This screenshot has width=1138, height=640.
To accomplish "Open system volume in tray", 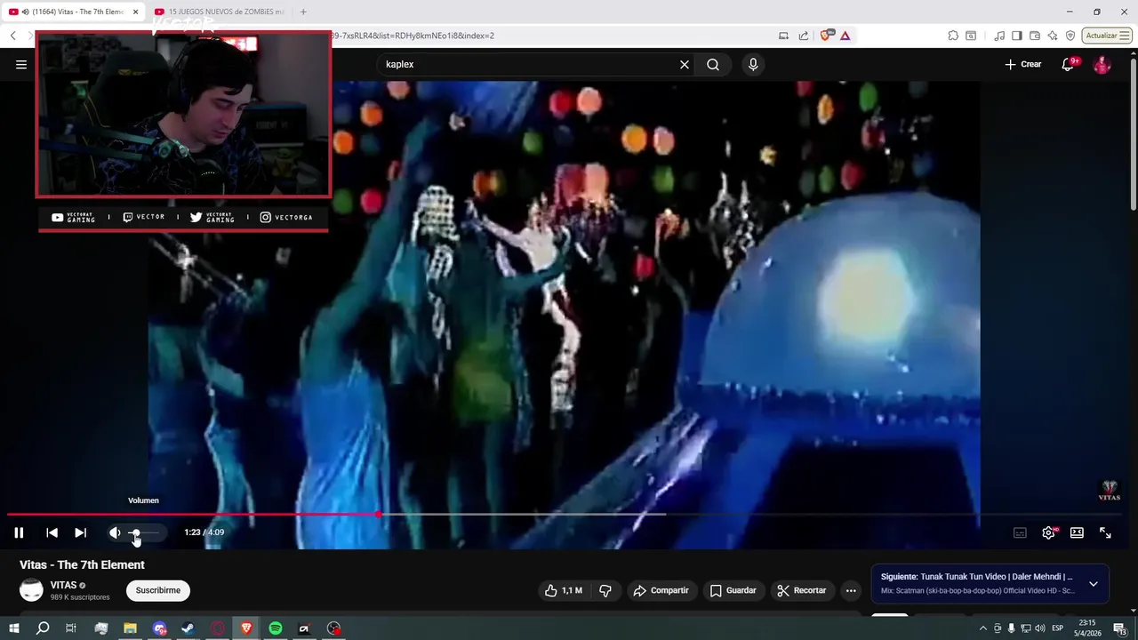I will pos(1040,628).
